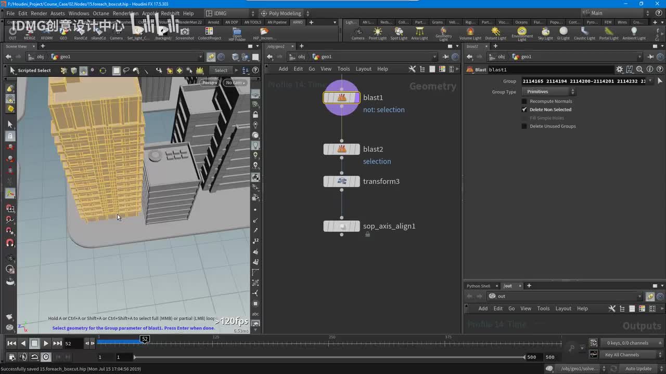Image resolution: width=666 pixels, height=374 pixels.
Task: Uncheck Delete Non Selected option
Action: click(524, 110)
